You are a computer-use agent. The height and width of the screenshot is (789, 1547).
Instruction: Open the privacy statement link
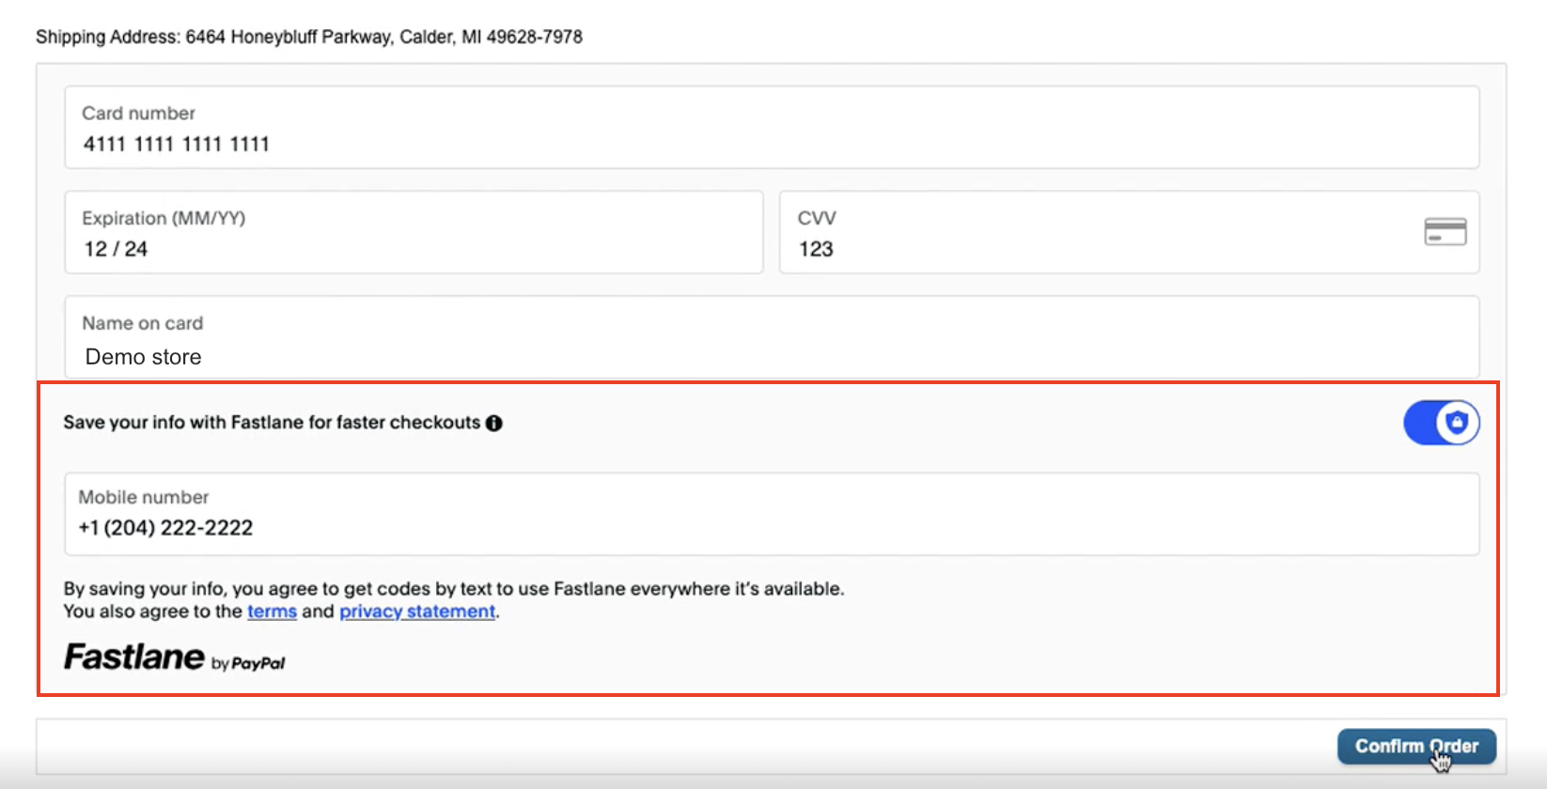click(x=416, y=611)
